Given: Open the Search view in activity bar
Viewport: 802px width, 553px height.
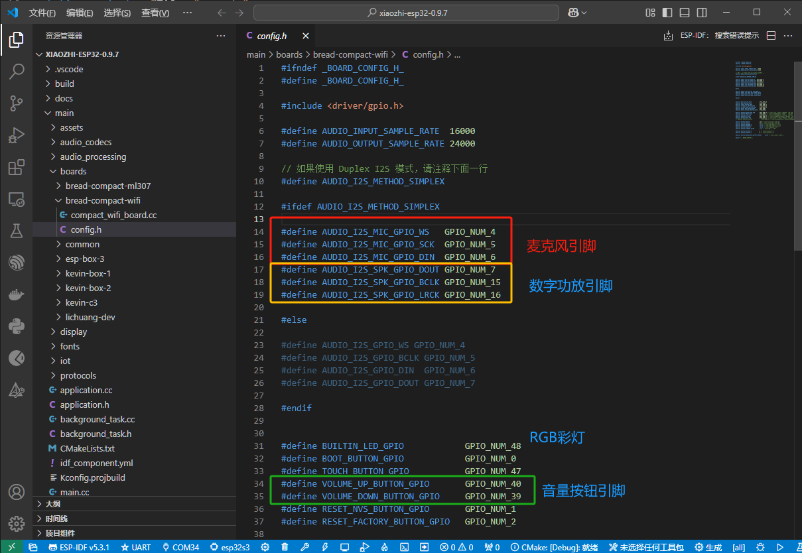Looking at the screenshot, I should tap(16, 71).
